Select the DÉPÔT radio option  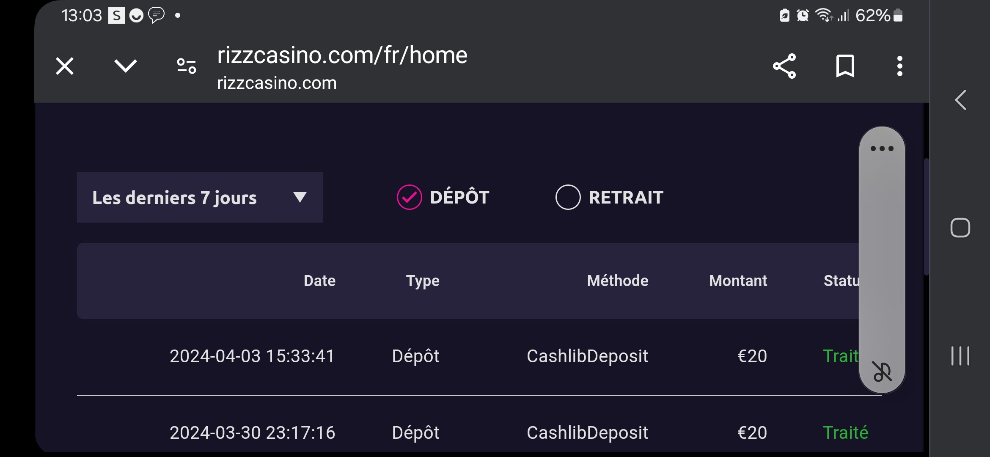click(409, 197)
